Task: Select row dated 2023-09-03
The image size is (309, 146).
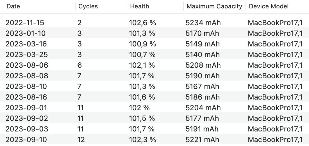Action: [x=27, y=129]
